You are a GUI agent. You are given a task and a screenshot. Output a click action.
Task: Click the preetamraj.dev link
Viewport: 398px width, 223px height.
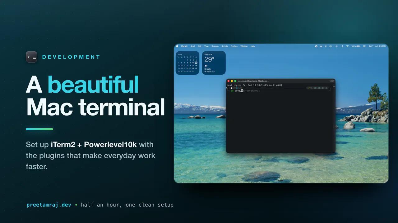pos(49,205)
